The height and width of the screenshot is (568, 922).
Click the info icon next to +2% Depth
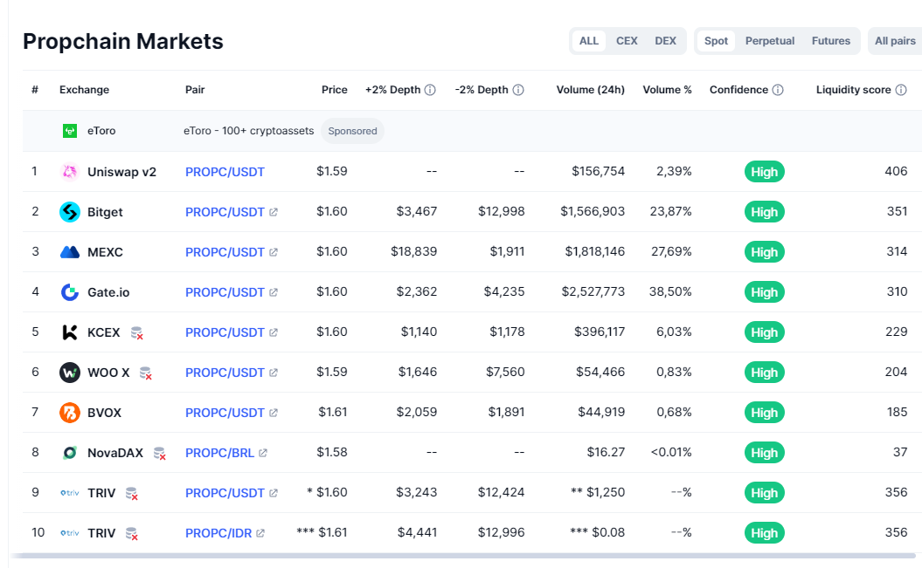point(430,90)
